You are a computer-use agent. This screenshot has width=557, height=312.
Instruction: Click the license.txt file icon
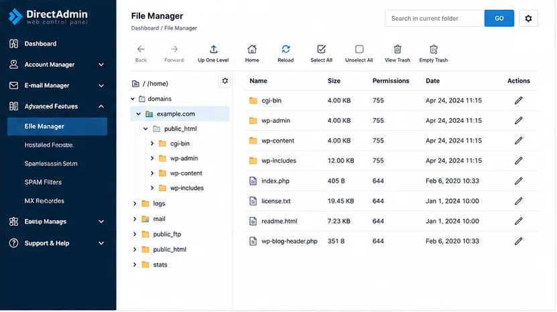coord(253,202)
